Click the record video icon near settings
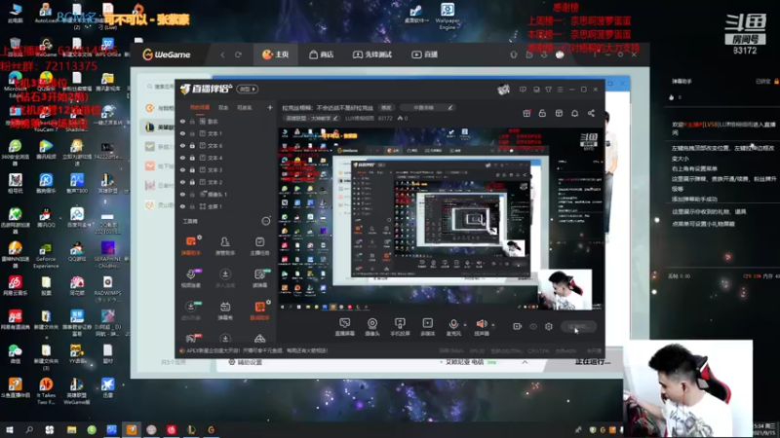This screenshot has height=438, width=780. click(518, 326)
